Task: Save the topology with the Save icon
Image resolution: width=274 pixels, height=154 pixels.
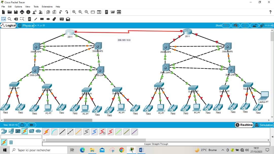Action: [x=16, y=12]
